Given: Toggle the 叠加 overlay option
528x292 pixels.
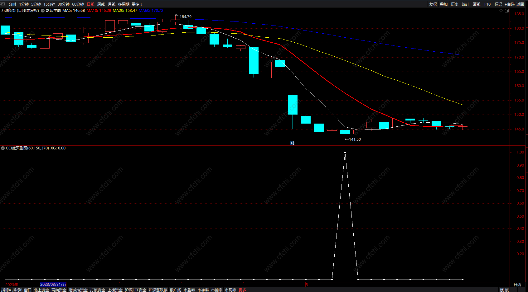Looking at the screenshot, I should (x=444, y=4).
